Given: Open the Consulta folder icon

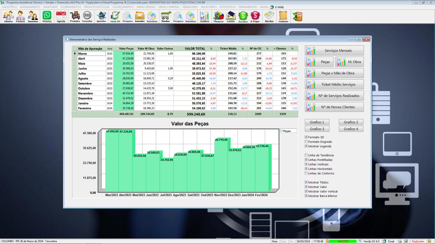Looking at the screenshot, I should (x=140, y=17).
